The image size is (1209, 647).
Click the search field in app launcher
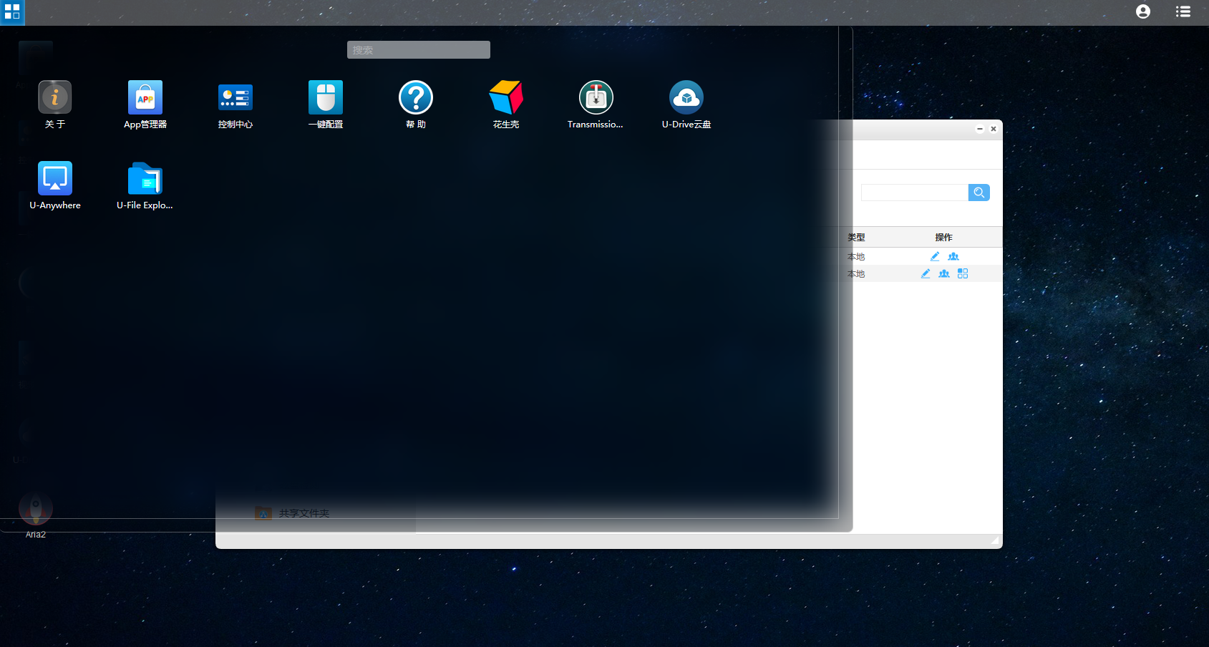(x=419, y=49)
